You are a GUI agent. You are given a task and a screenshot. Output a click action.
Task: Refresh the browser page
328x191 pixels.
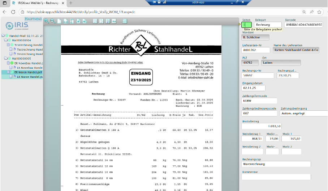(13, 12)
